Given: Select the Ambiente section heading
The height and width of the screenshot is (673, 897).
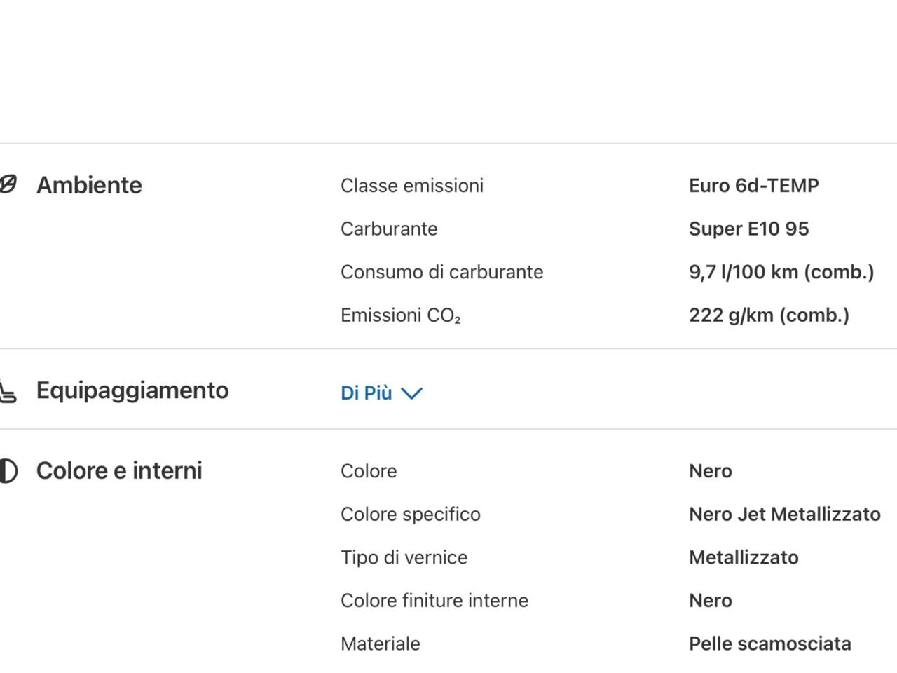Looking at the screenshot, I should [x=89, y=185].
